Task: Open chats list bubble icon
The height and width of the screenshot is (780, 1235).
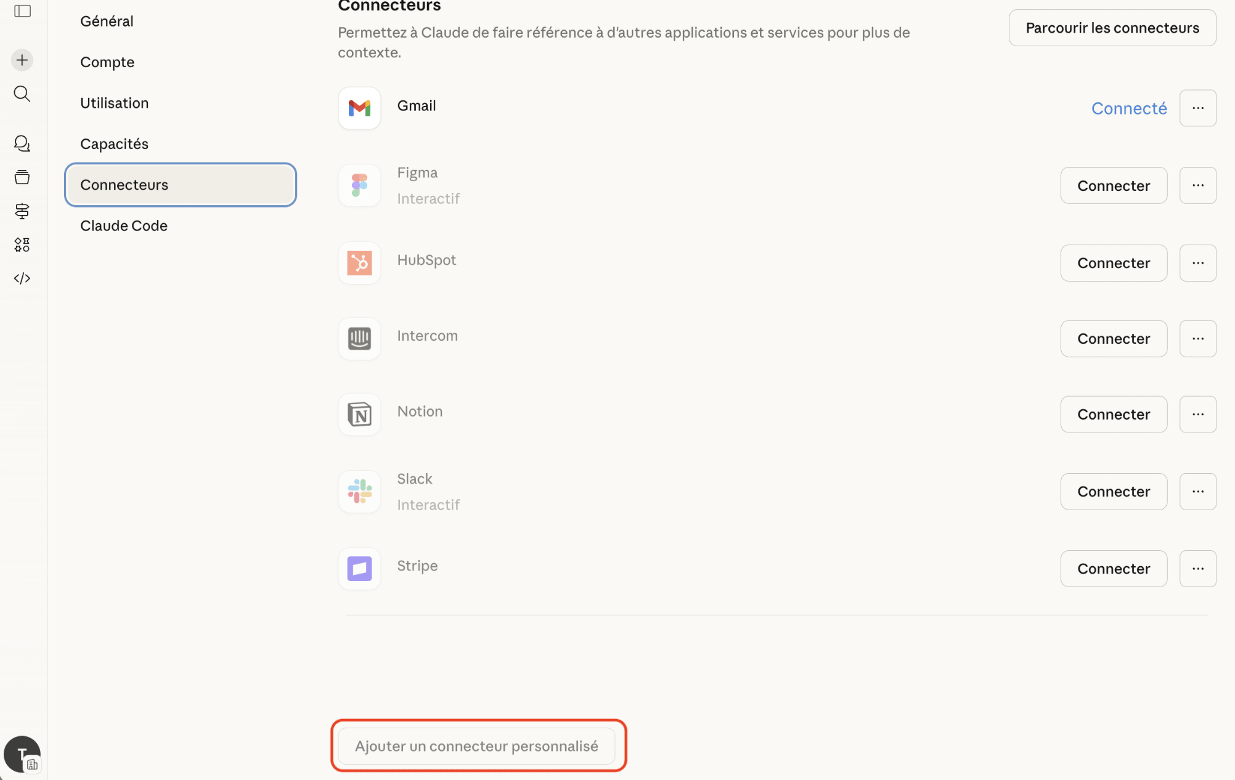Action: coord(22,144)
